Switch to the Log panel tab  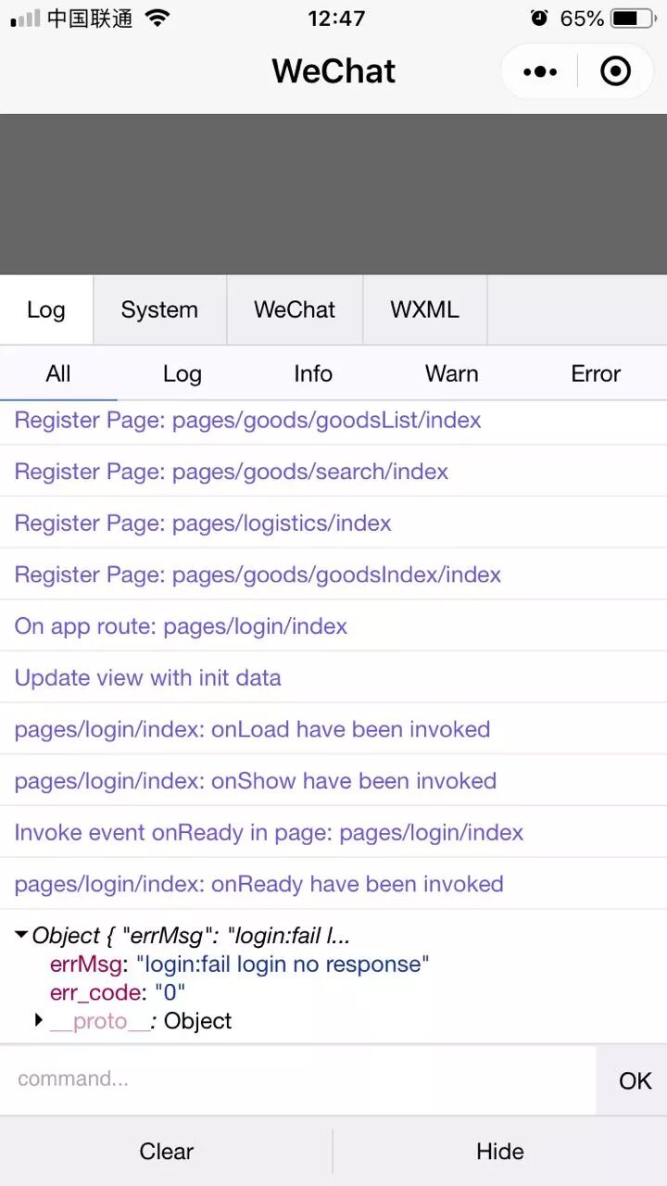[x=46, y=309]
